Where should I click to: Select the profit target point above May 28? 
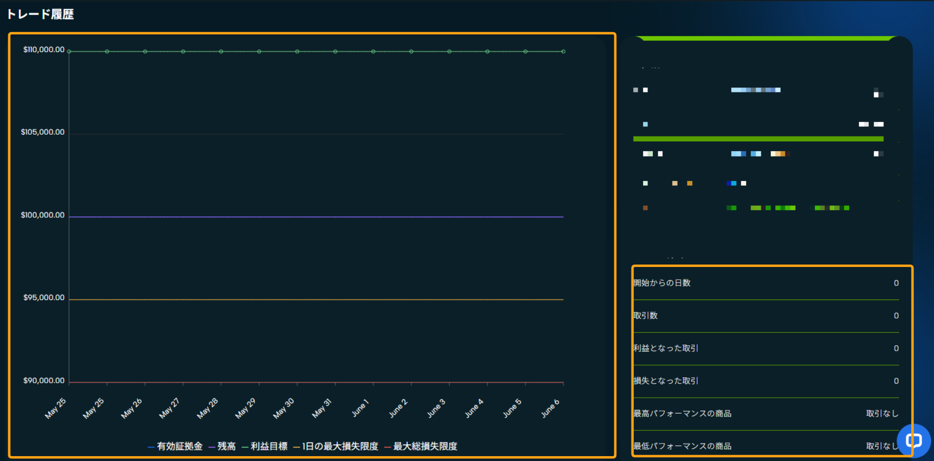221,52
